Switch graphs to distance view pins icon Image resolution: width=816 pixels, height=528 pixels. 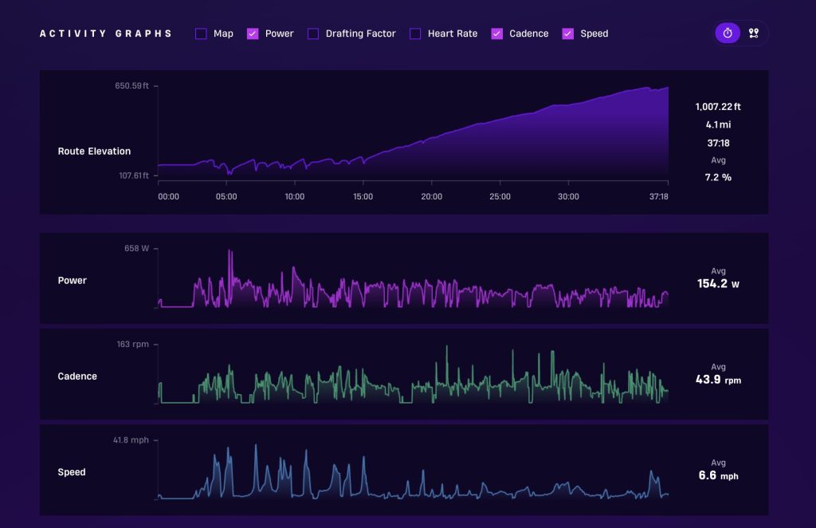tap(753, 33)
